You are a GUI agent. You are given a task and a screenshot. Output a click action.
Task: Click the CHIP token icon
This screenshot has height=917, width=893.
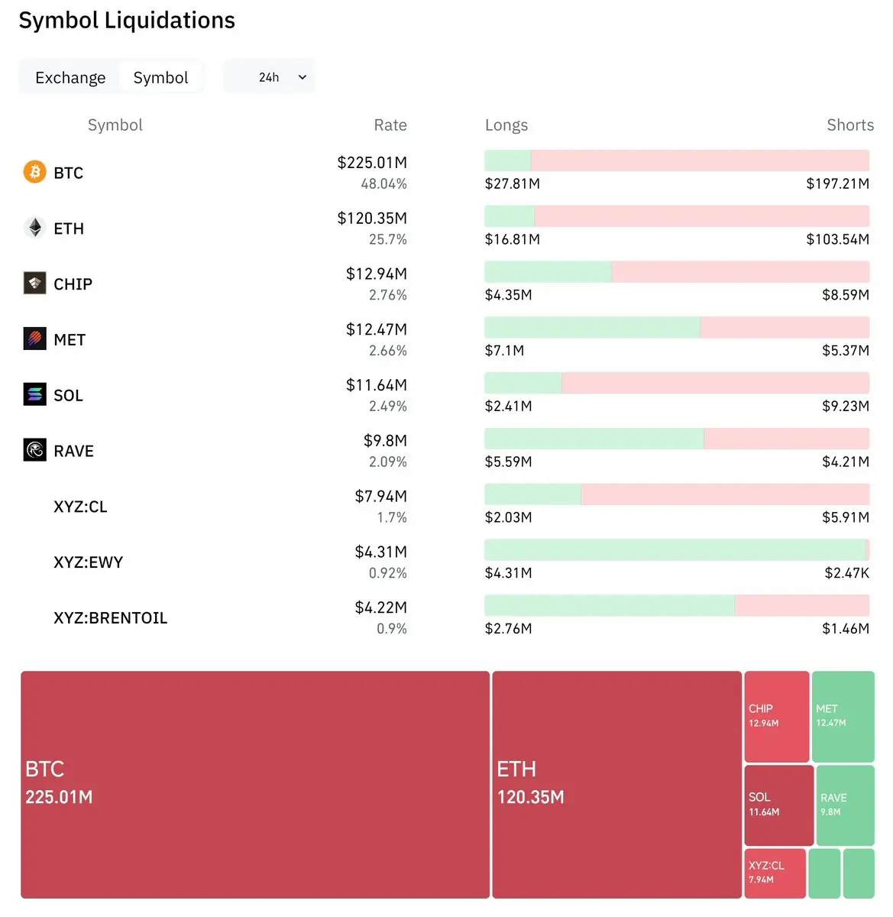pyautogui.click(x=34, y=284)
